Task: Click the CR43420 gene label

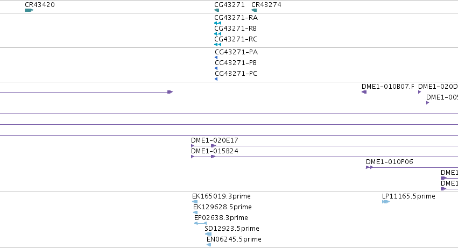Action: point(40,5)
